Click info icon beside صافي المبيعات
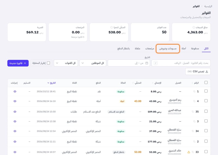Screen dimensions: 218x155 click(x=193, y=27)
